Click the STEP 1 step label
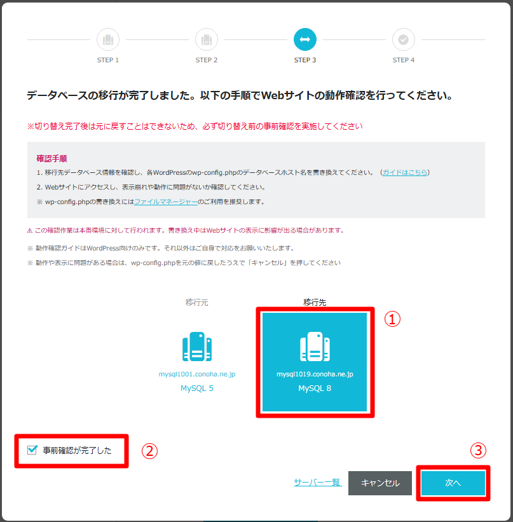Image resolution: width=513 pixels, height=522 pixels. click(108, 60)
